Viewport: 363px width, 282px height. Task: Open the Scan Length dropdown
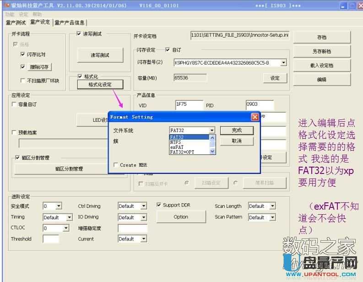tap(272, 206)
